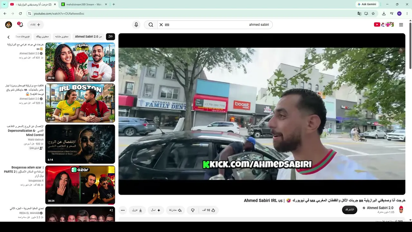Click the address bar URL
Viewport: 412px width, 232px height.
pos(59,14)
